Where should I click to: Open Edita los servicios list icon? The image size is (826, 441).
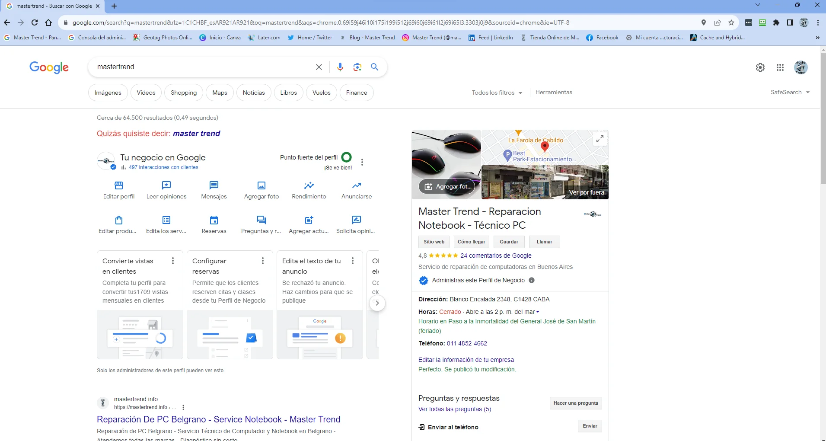point(166,220)
